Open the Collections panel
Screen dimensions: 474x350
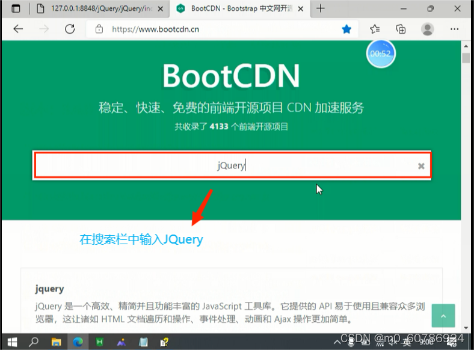pyautogui.click(x=401, y=29)
